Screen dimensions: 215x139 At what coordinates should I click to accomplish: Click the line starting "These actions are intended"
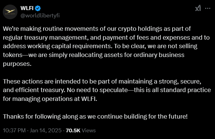click(102, 81)
